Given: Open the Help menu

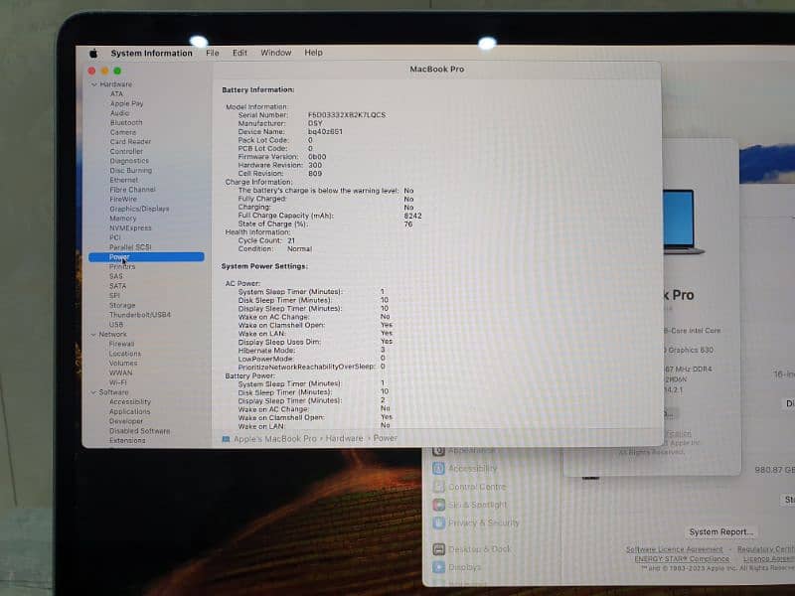Looking at the screenshot, I should [313, 53].
